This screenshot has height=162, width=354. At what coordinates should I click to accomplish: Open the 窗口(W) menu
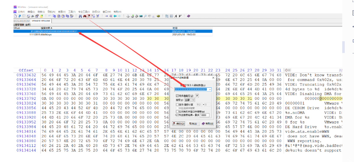tap(106, 11)
